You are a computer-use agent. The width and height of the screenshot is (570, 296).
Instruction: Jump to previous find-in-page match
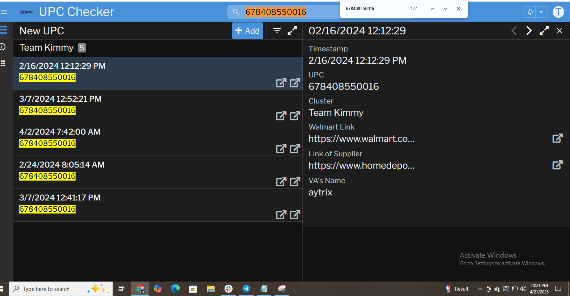tap(432, 9)
